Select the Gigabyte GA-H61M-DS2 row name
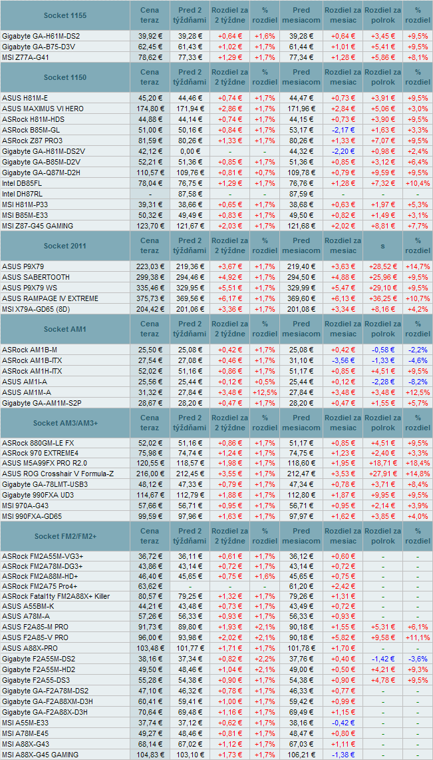Image resolution: width=433 pixels, height=760 pixels. [x=41, y=37]
